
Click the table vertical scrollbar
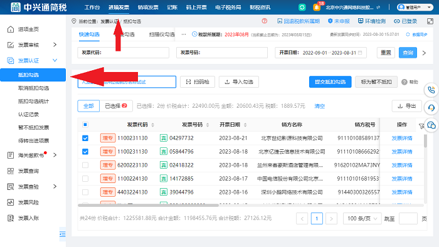click(x=425, y=140)
